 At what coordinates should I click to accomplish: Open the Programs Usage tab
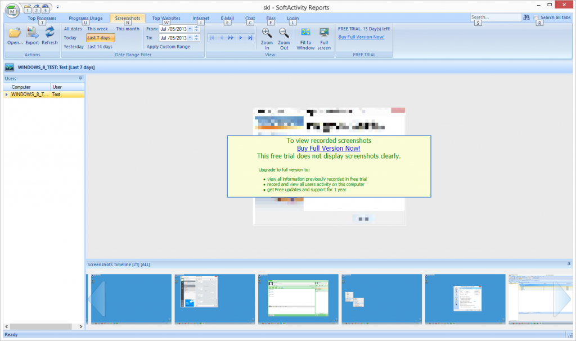coord(85,19)
